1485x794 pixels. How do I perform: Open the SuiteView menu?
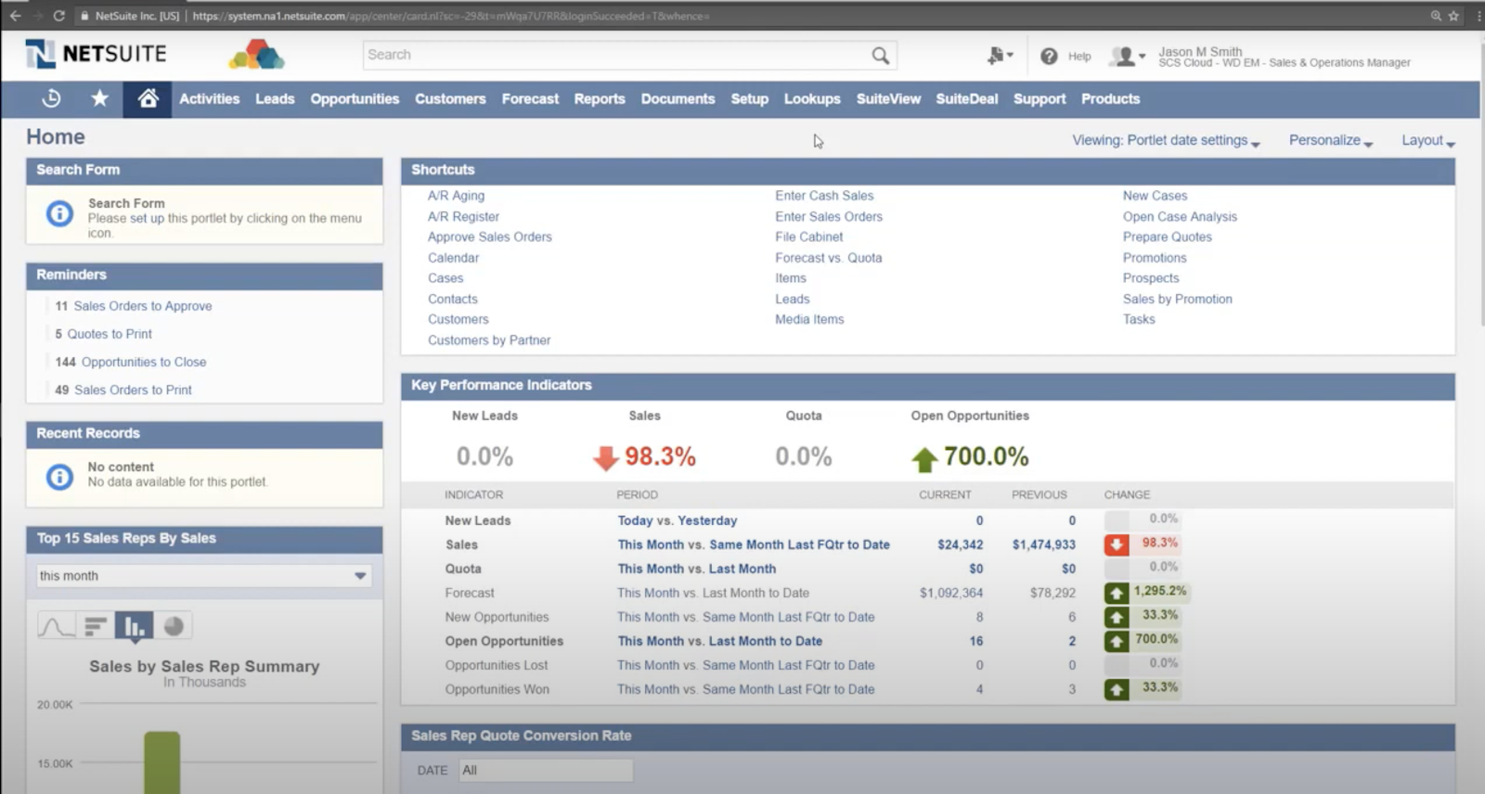[888, 99]
